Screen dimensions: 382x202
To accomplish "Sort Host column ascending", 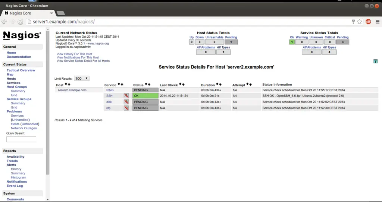I will coord(66,85).
